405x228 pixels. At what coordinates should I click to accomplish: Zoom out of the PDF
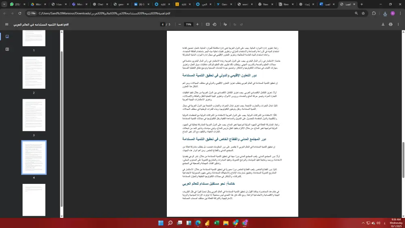click(x=179, y=24)
